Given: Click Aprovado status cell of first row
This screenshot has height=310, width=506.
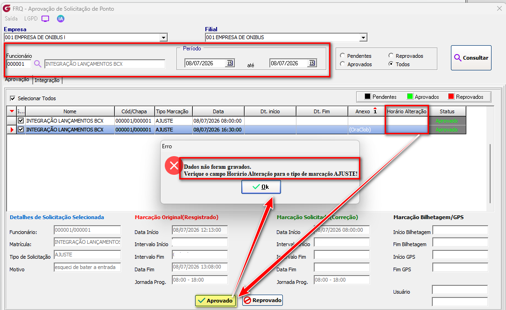Looking at the screenshot, I should (447, 121).
